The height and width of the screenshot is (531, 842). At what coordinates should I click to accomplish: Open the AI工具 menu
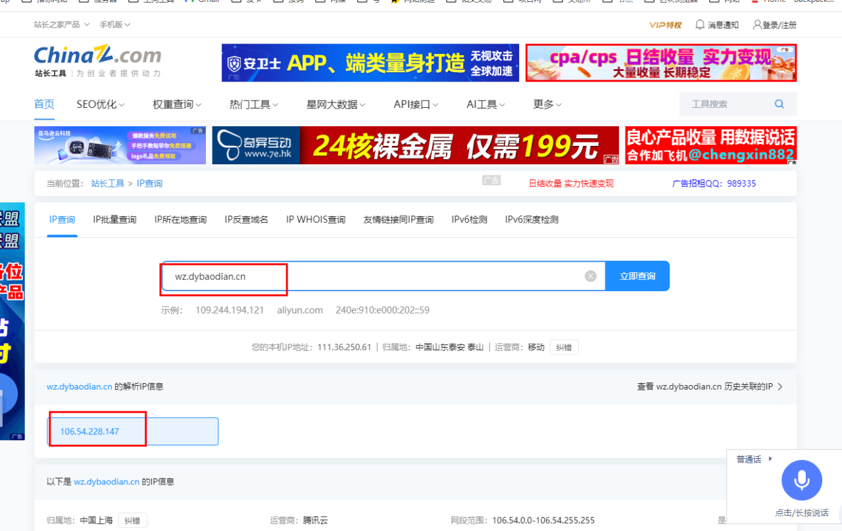486,104
